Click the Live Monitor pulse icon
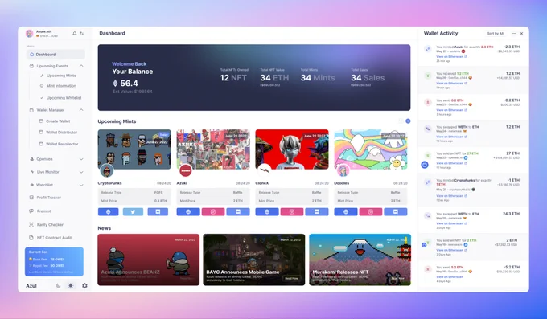The height and width of the screenshot is (319, 547). 31,172
